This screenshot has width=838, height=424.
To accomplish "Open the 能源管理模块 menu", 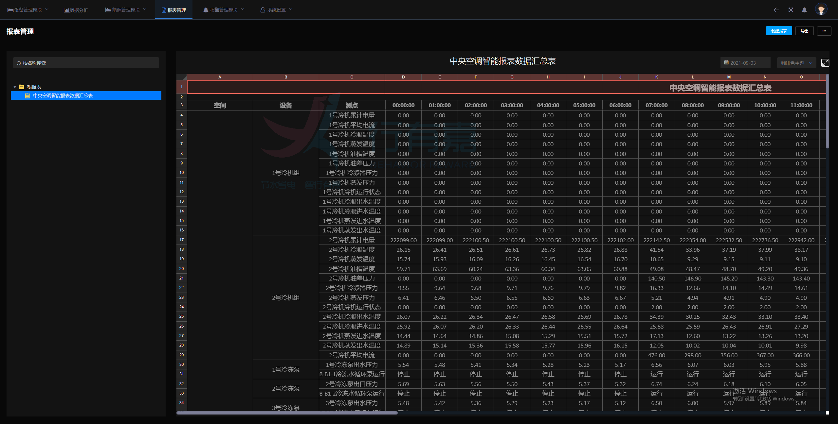I will (126, 10).
